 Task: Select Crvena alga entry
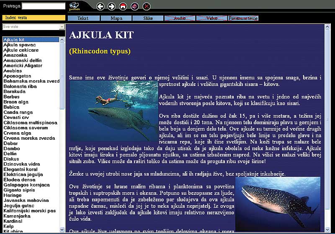click(x=31, y=133)
